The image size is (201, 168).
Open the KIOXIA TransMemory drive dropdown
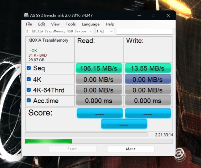point(59,31)
